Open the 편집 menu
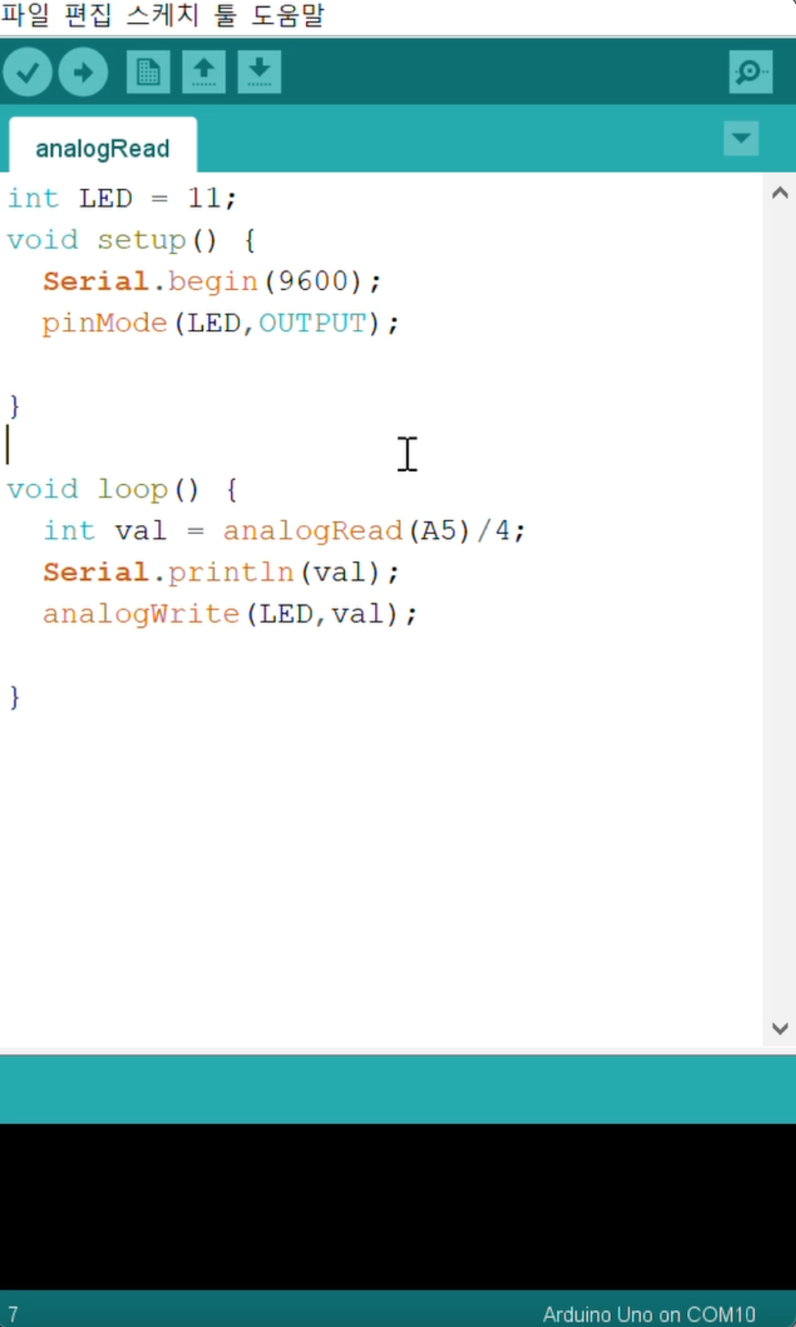This screenshot has height=1327, width=796. click(88, 16)
